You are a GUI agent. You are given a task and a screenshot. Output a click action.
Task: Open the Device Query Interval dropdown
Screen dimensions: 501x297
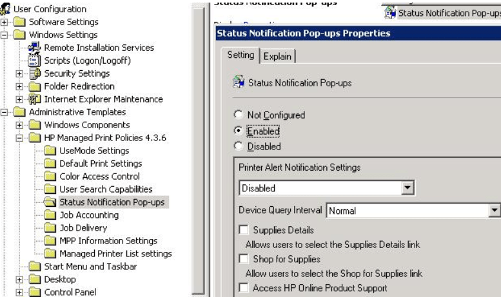[x=495, y=211]
